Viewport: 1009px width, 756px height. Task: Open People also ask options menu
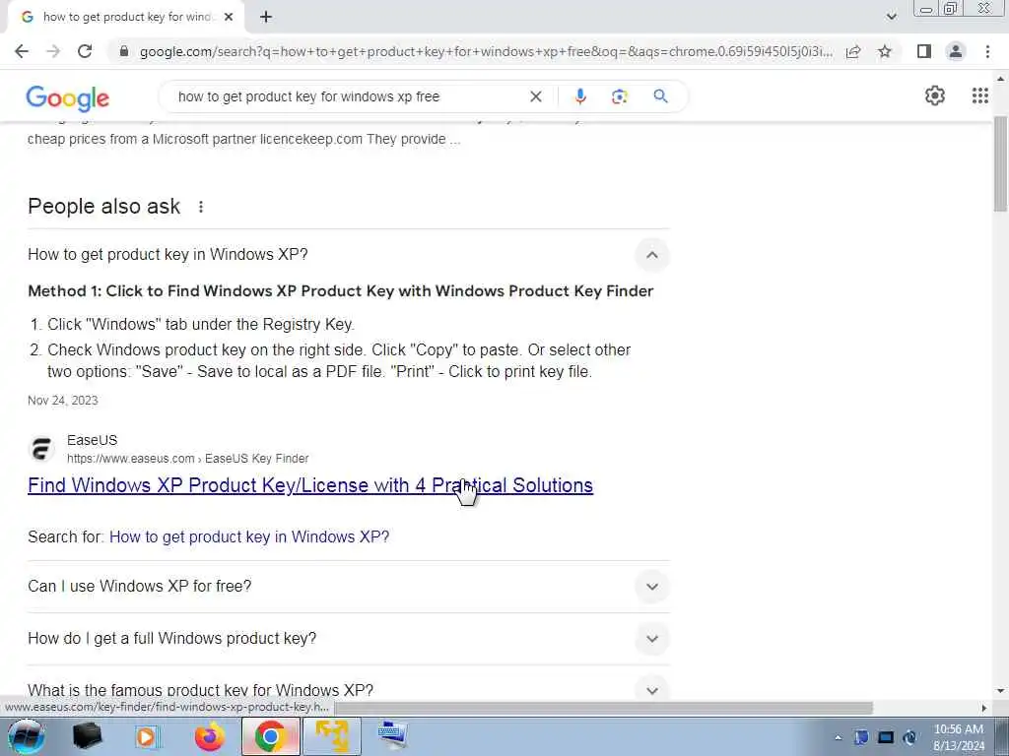(201, 207)
